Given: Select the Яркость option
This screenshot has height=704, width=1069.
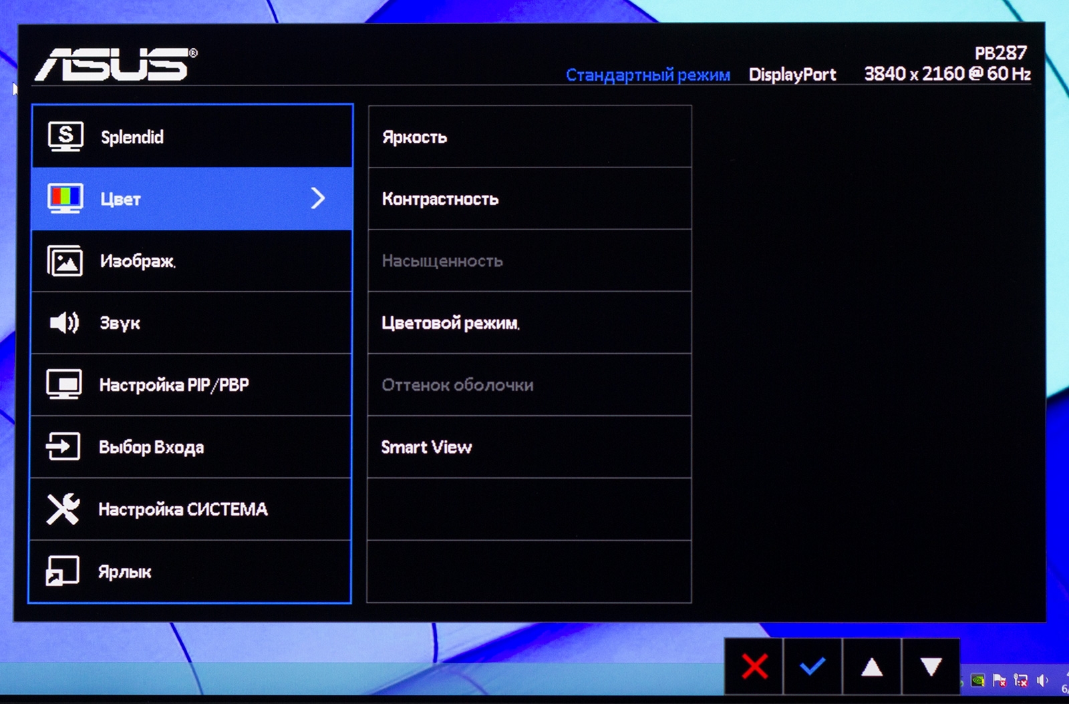Looking at the screenshot, I should (x=529, y=137).
